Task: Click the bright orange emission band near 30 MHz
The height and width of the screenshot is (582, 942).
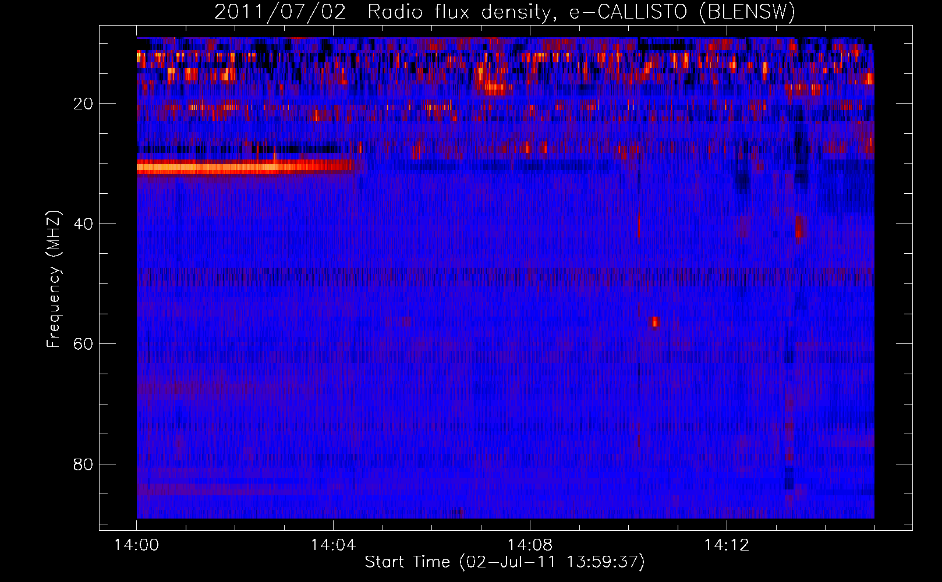Action: pos(246,166)
